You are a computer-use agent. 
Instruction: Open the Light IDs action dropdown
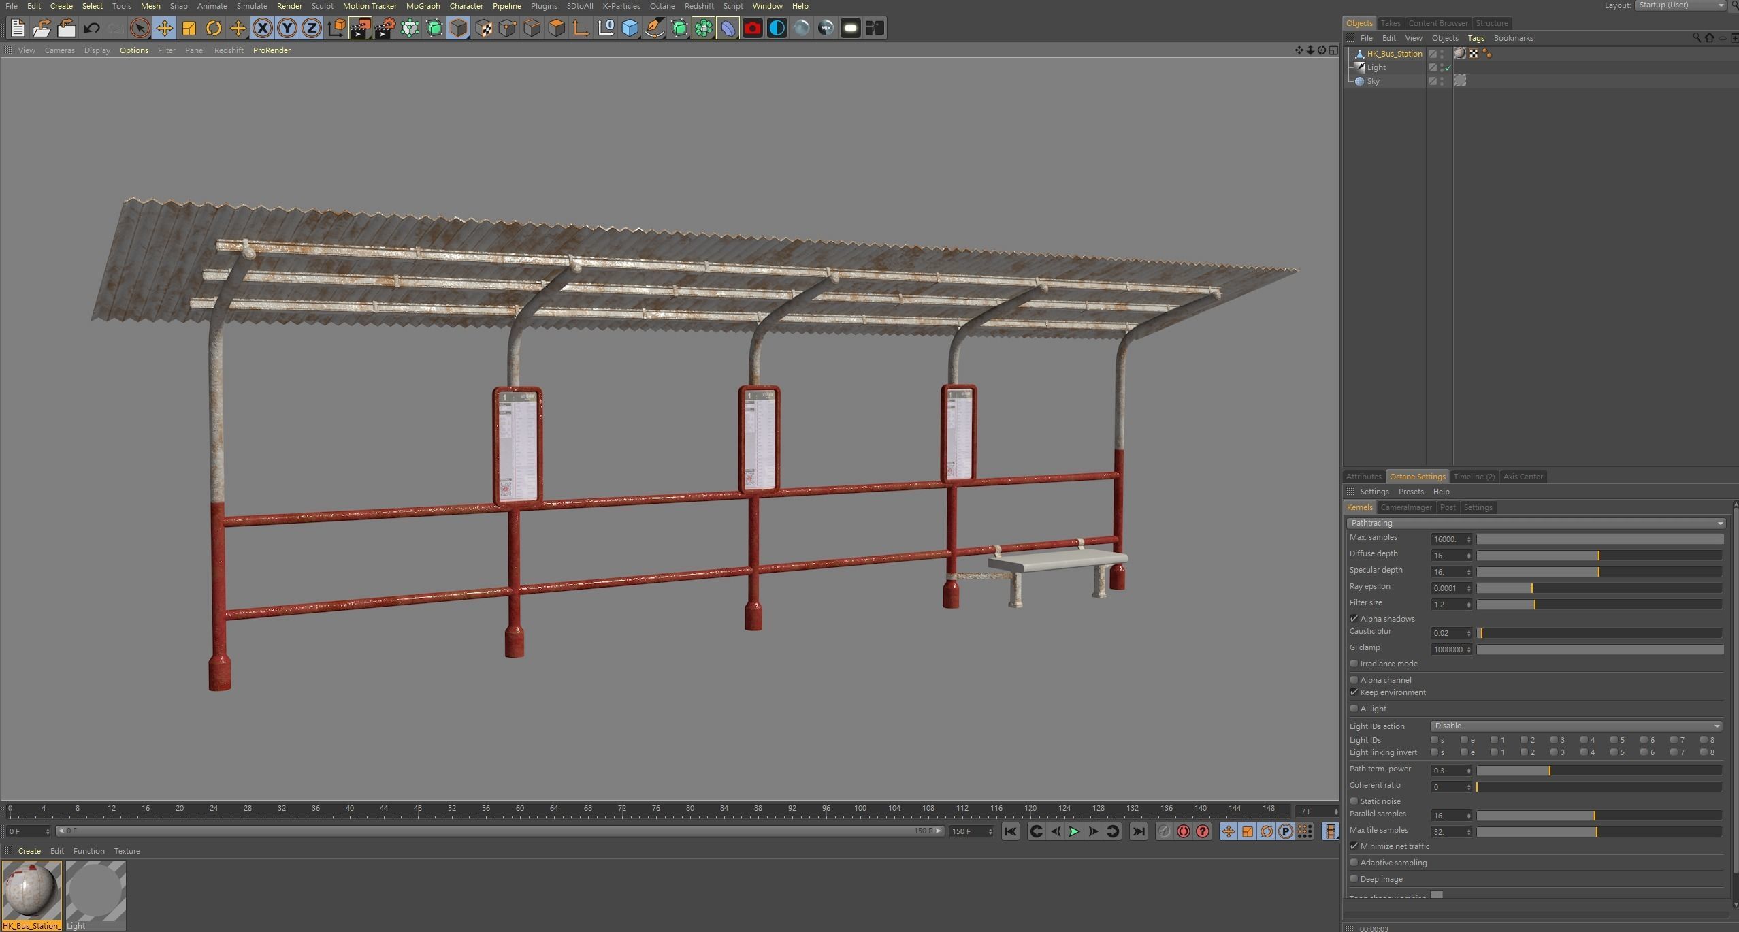click(1576, 726)
